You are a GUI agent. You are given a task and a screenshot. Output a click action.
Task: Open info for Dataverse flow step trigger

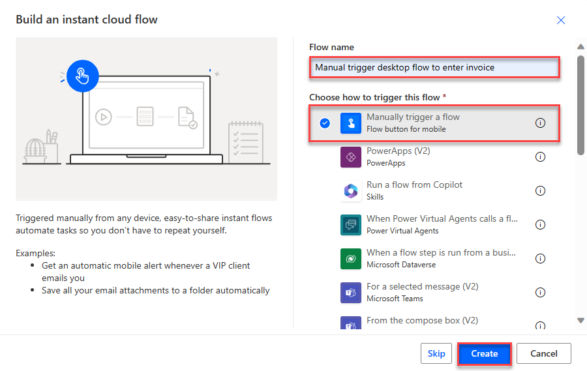pos(540,258)
